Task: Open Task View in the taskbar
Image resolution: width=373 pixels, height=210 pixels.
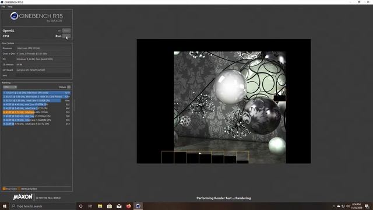Action: (x=90, y=206)
